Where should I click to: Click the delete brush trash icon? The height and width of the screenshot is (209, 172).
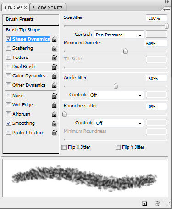tap(157, 203)
